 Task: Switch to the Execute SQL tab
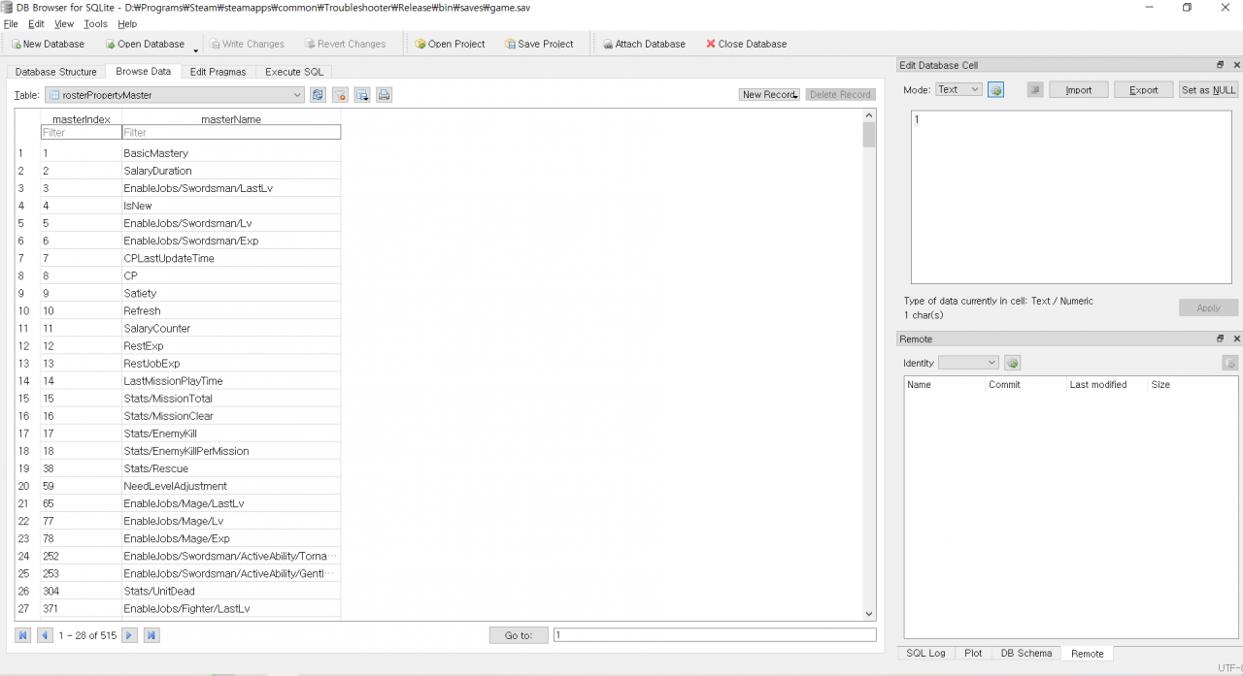pyautogui.click(x=294, y=72)
